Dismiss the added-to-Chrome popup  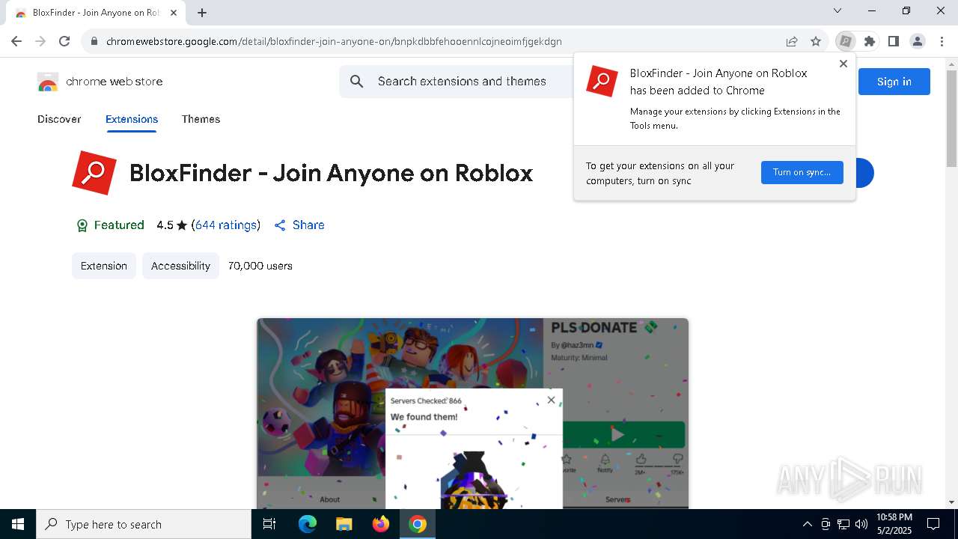[x=843, y=64]
